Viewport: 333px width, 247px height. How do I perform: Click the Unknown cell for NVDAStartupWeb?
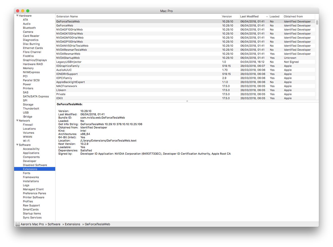[x=290, y=58]
